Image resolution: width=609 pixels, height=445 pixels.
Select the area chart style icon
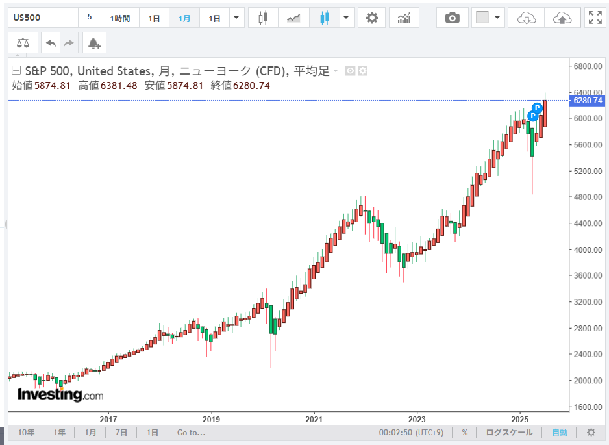[x=293, y=18]
